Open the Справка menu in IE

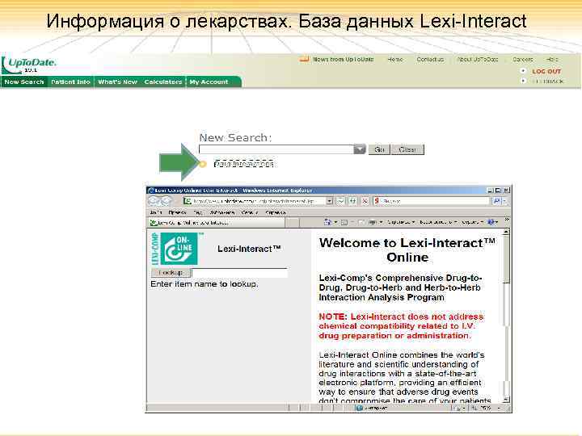[276, 212]
